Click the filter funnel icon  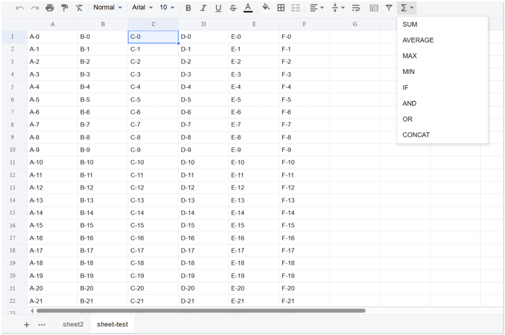click(x=389, y=8)
